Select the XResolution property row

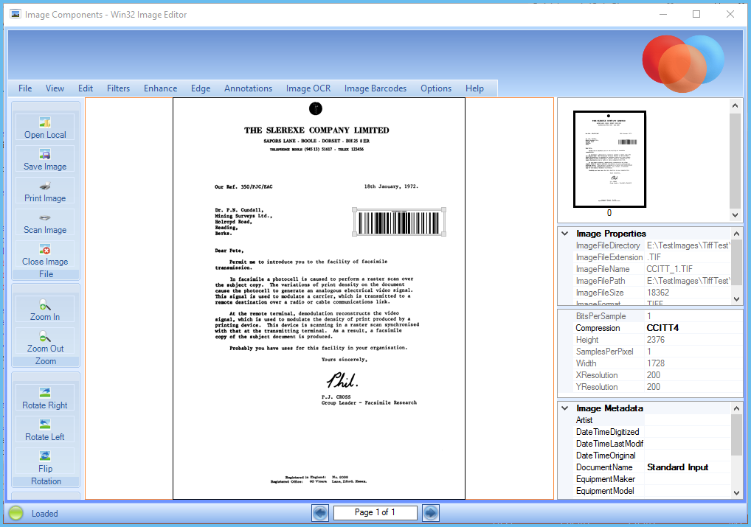657,375
